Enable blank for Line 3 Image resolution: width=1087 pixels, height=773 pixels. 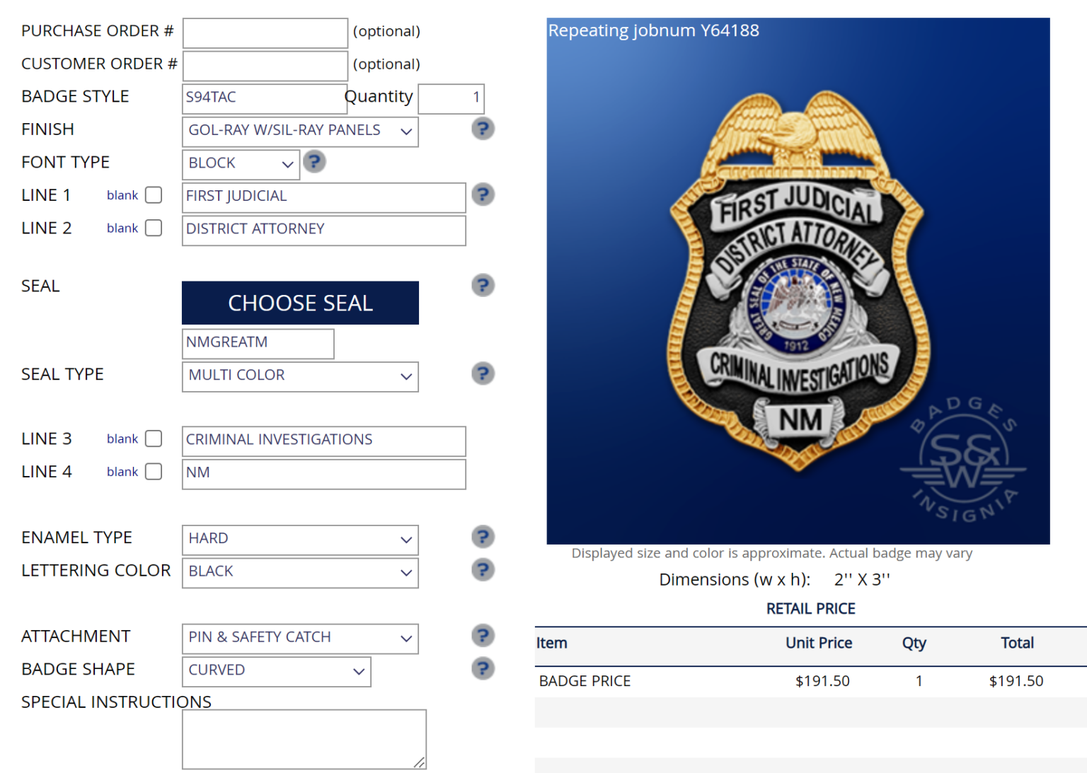pyautogui.click(x=153, y=438)
